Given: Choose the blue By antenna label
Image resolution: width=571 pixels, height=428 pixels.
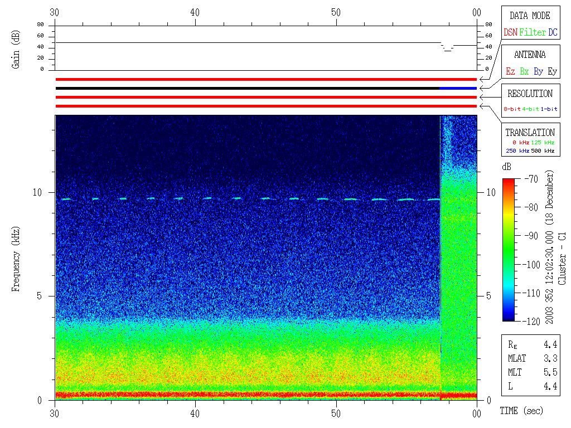Looking at the screenshot, I should (538, 71).
